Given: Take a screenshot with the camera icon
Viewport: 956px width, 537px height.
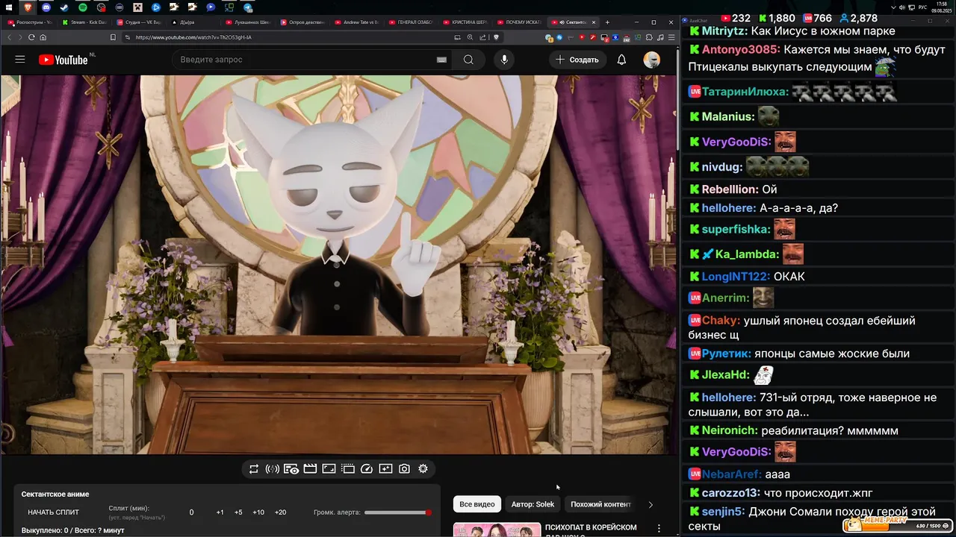Looking at the screenshot, I should click(404, 468).
